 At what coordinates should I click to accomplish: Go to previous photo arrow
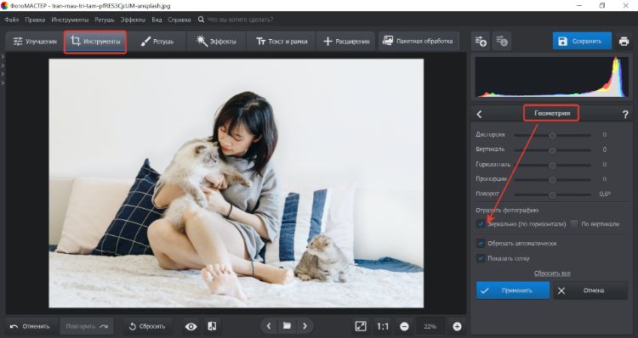[x=269, y=326]
